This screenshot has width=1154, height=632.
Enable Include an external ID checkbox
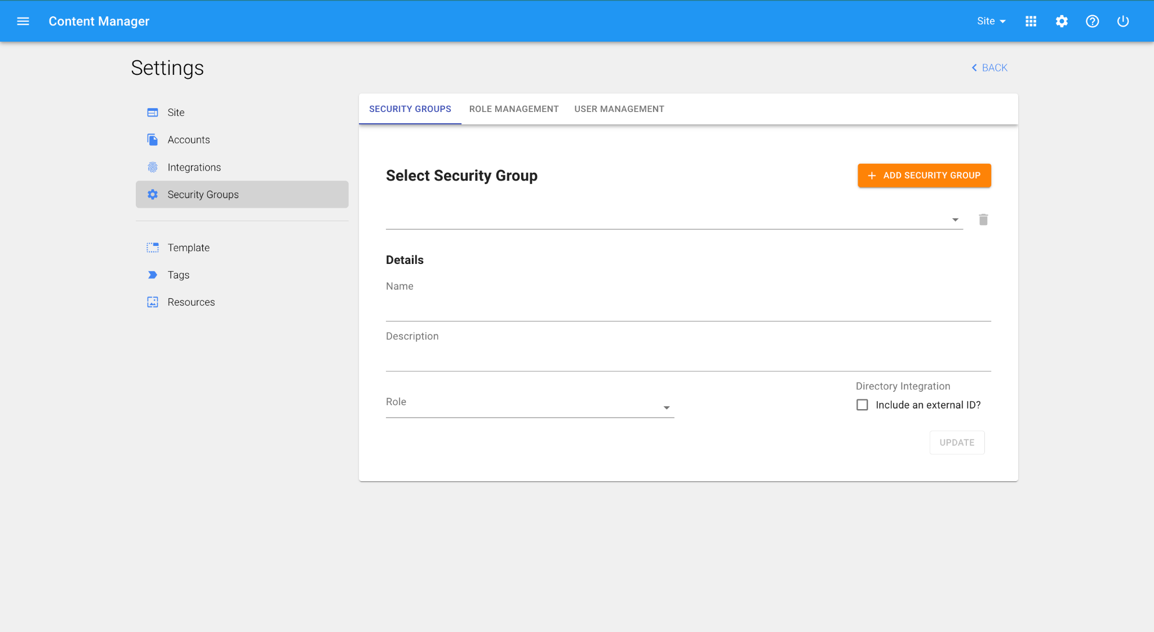tap(862, 405)
